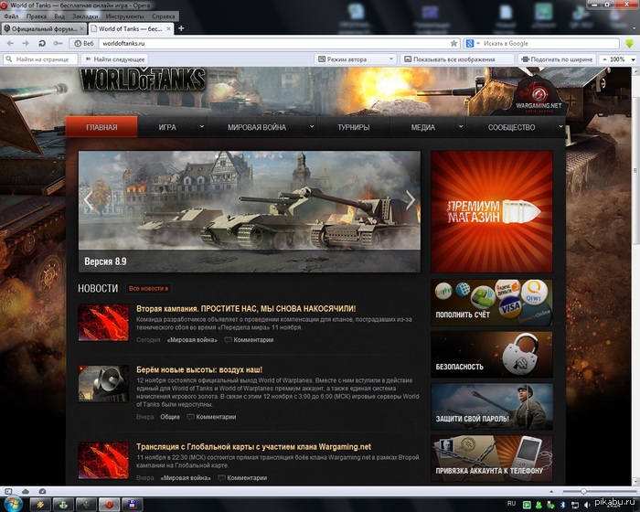
Task: Click Найти следующее button
Action: (x=114, y=59)
